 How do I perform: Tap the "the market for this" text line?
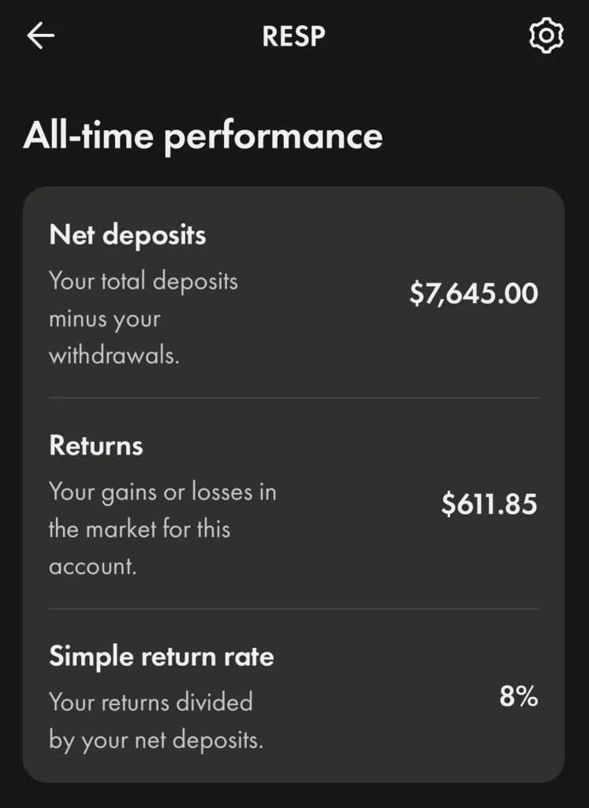click(140, 529)
